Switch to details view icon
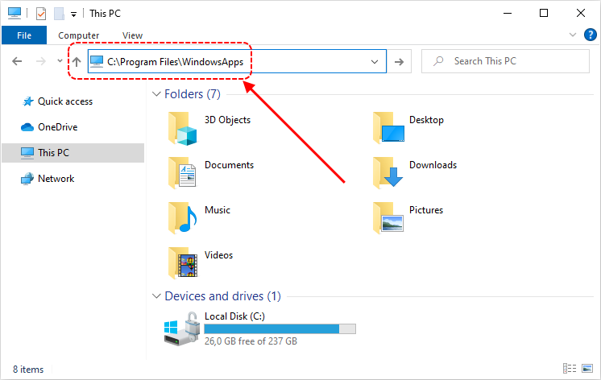 [570, 369]
